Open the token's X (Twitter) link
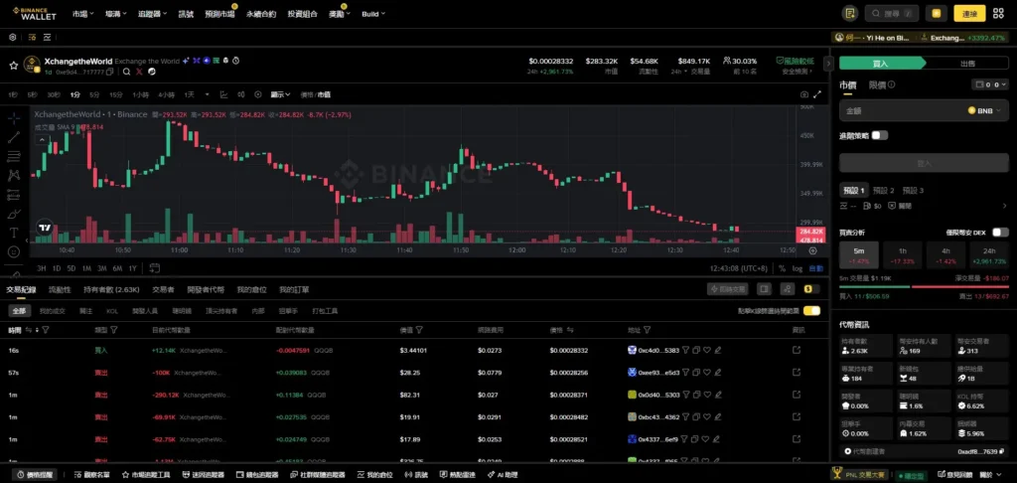Image resolution: width=1017 pixels, height=483 pixels. click(139, 72)
